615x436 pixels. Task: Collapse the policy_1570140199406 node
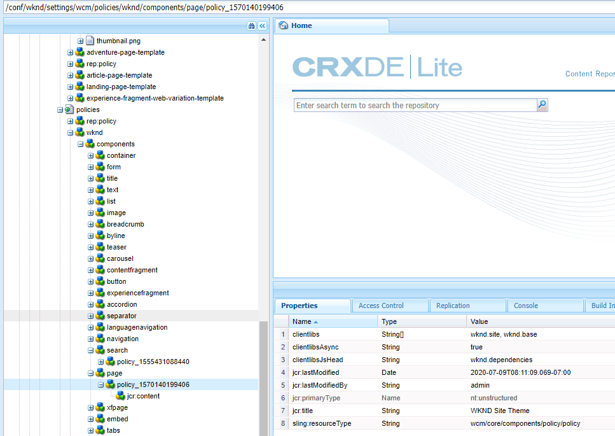[100, 384]
